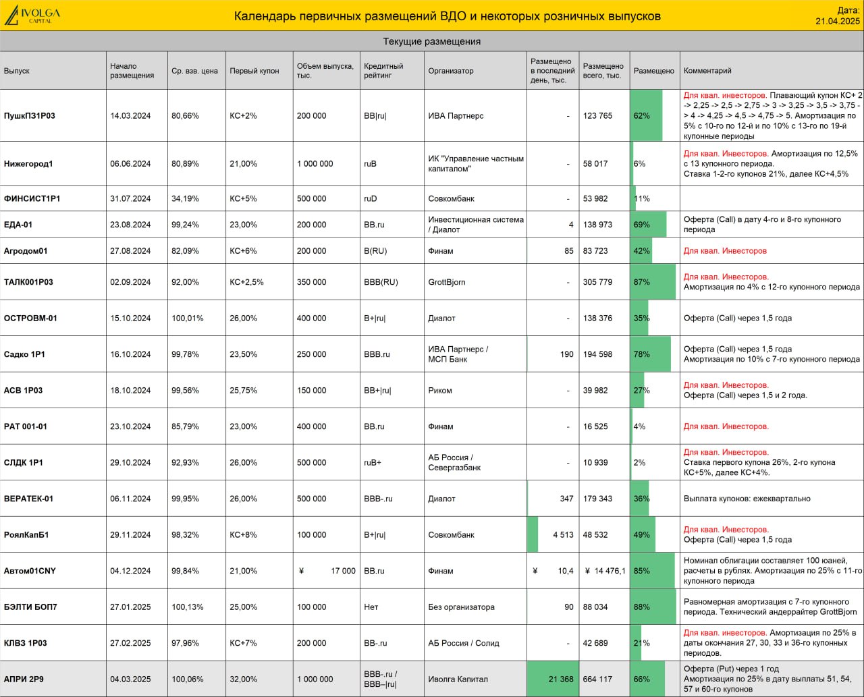864x697 pixels.
Task: Select the first coupon 25,75% for АСВ 1Р03
Action: [244, 391]
